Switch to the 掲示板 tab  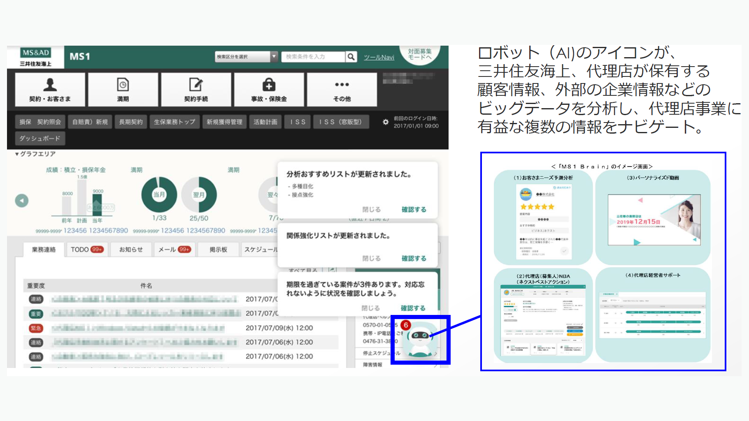point(218,250)
